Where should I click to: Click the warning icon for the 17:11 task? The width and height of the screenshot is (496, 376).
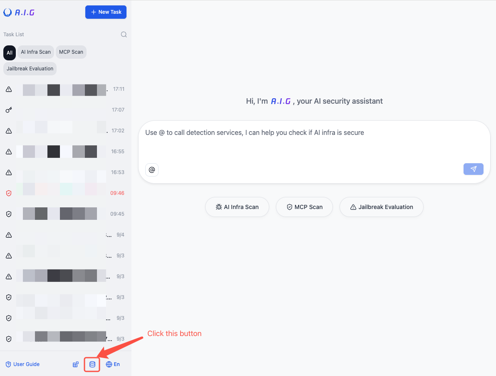pos(9,89)
